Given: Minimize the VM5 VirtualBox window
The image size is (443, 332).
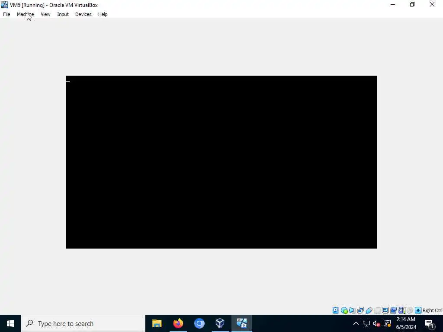Looking at the screenshot, I should [x=393, y=5].
